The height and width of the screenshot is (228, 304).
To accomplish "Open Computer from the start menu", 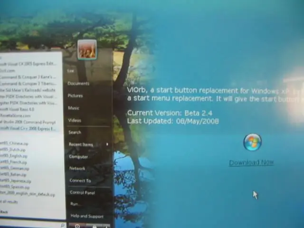I will click(x=78, y=157).
